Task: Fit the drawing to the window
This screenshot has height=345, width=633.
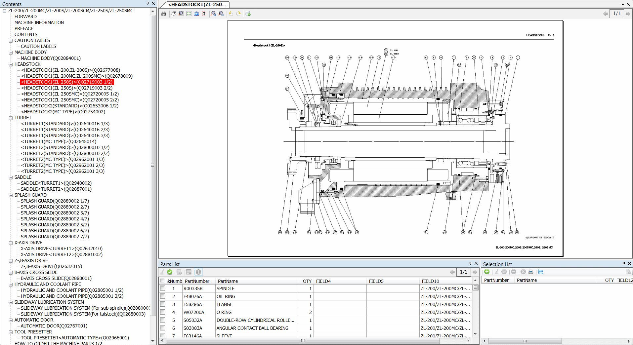Action: coord(189,14)
